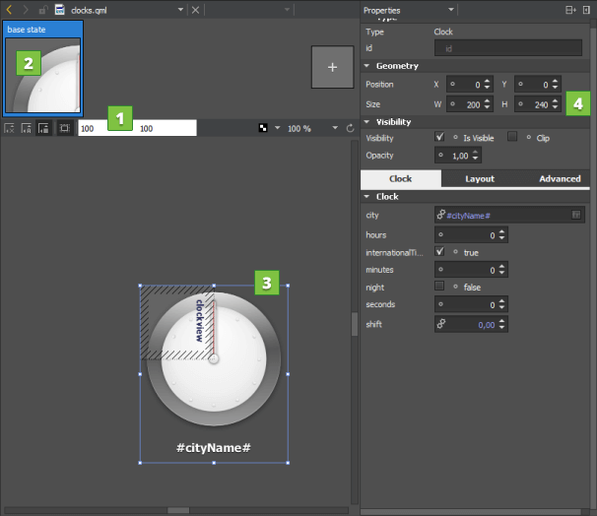Uncheck the Is Visible checkbox

pos(439,138)
